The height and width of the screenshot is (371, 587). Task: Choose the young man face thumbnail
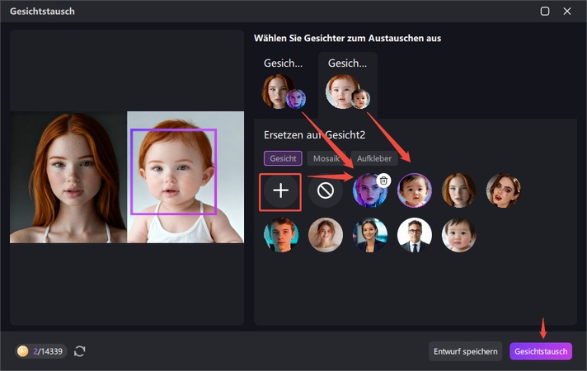tap(281, 235)
